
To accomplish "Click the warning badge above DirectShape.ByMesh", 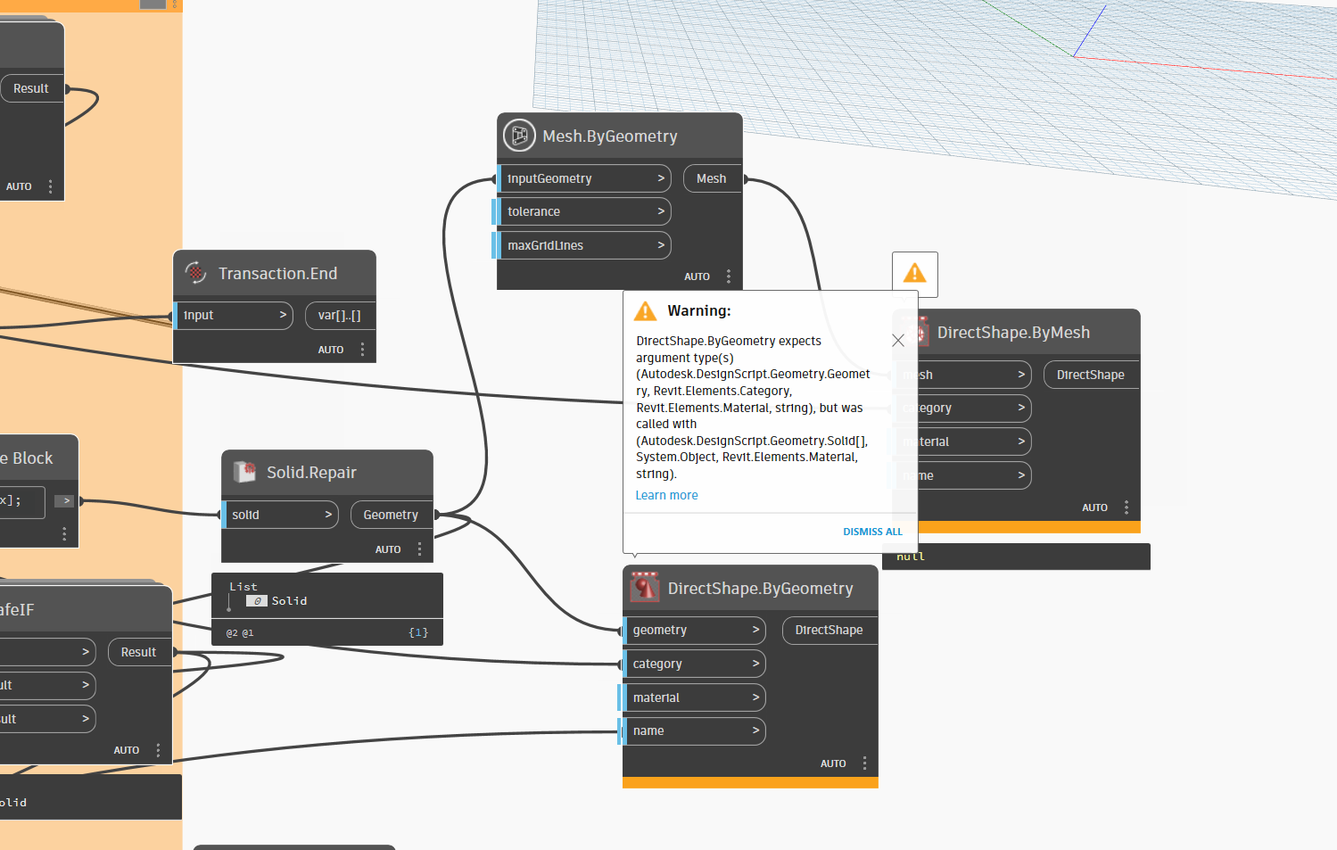I will (915, 274).
